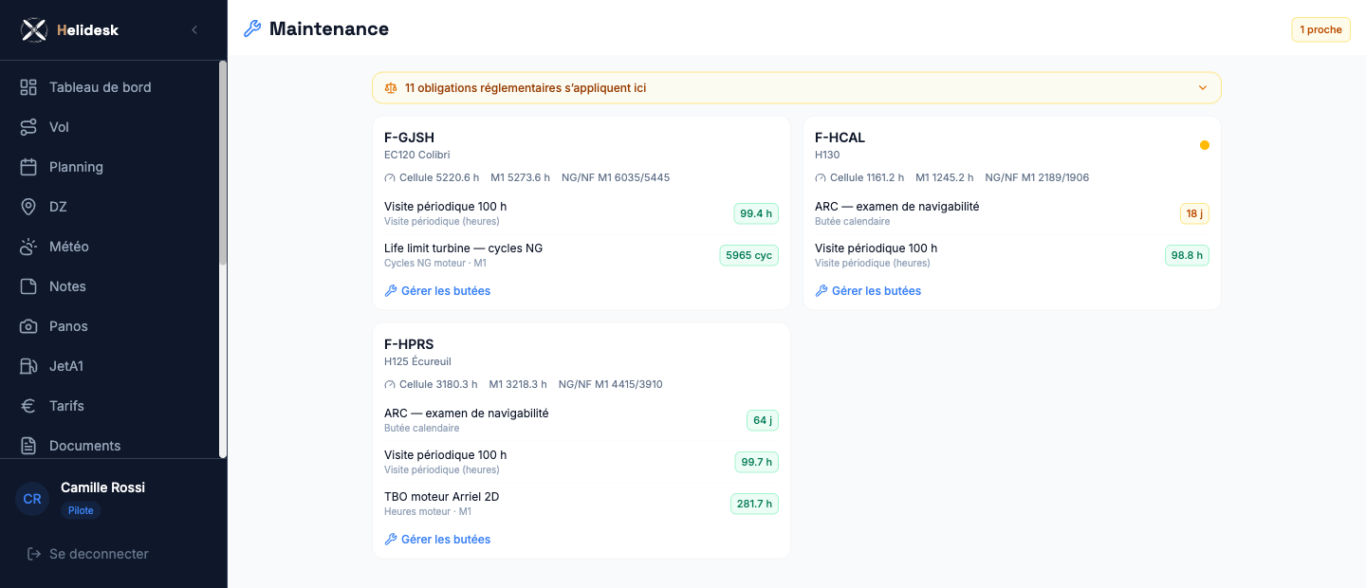This screenshot has height=588, width=1366.
Task: Click the F-GJSH registration heading
Action: [409, 138]
